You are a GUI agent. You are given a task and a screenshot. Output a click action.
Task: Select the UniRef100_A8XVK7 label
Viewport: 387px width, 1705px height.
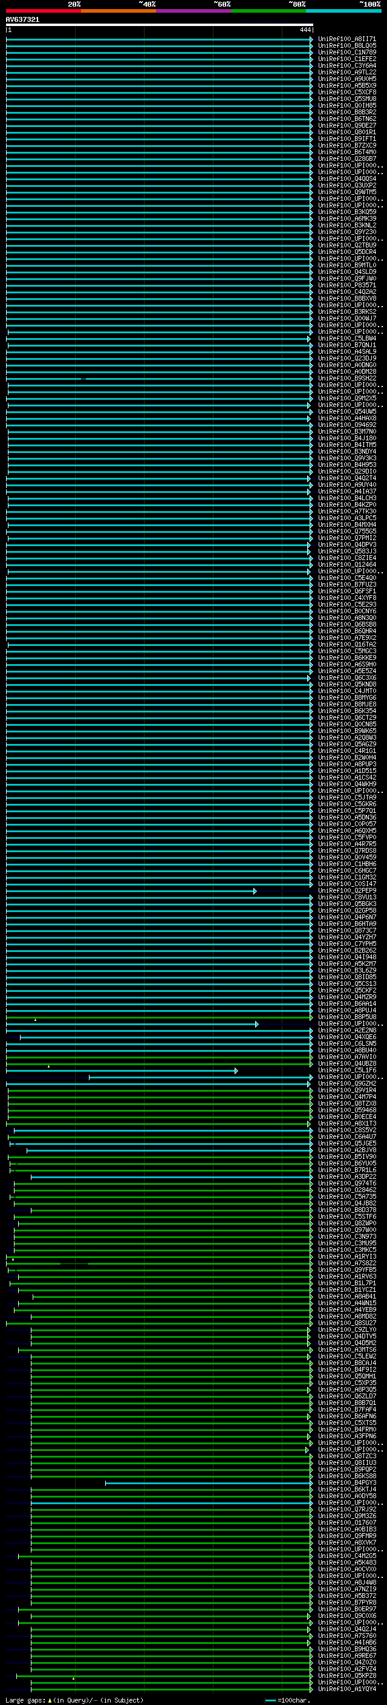coord(347,1542)
